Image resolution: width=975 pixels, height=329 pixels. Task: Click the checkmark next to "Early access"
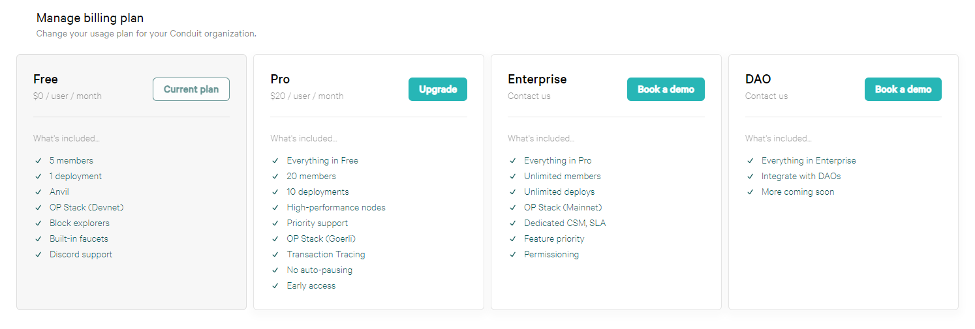tap(275, 286)
